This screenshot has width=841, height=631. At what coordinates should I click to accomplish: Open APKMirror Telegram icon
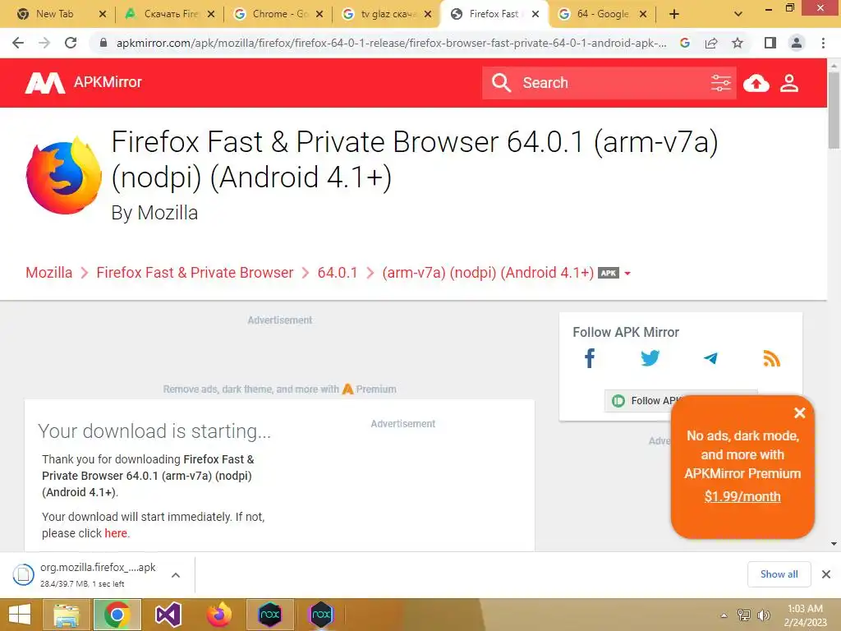[710, 358]
